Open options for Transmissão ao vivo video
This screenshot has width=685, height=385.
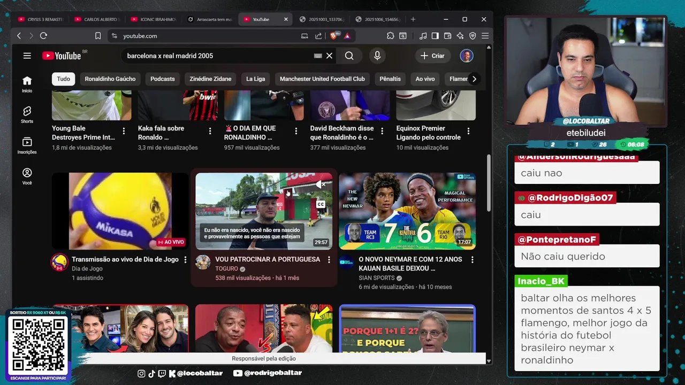tap(186, 259)
